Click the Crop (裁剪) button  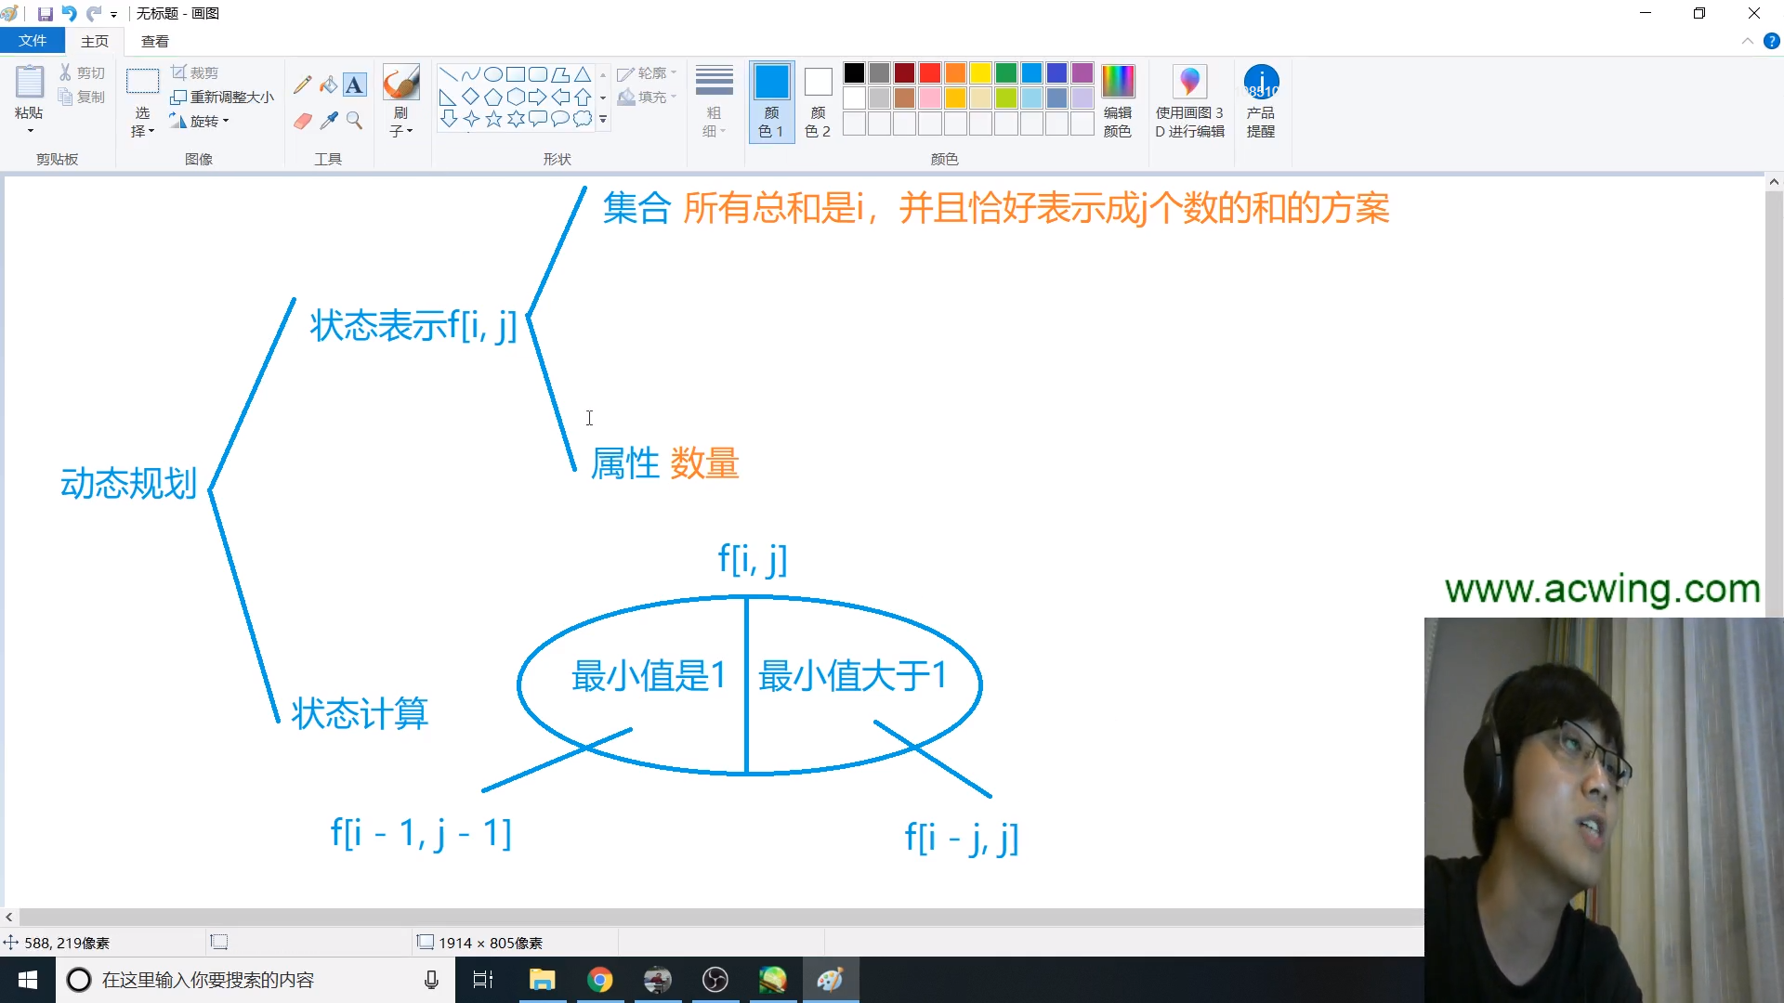click(195, 72)
